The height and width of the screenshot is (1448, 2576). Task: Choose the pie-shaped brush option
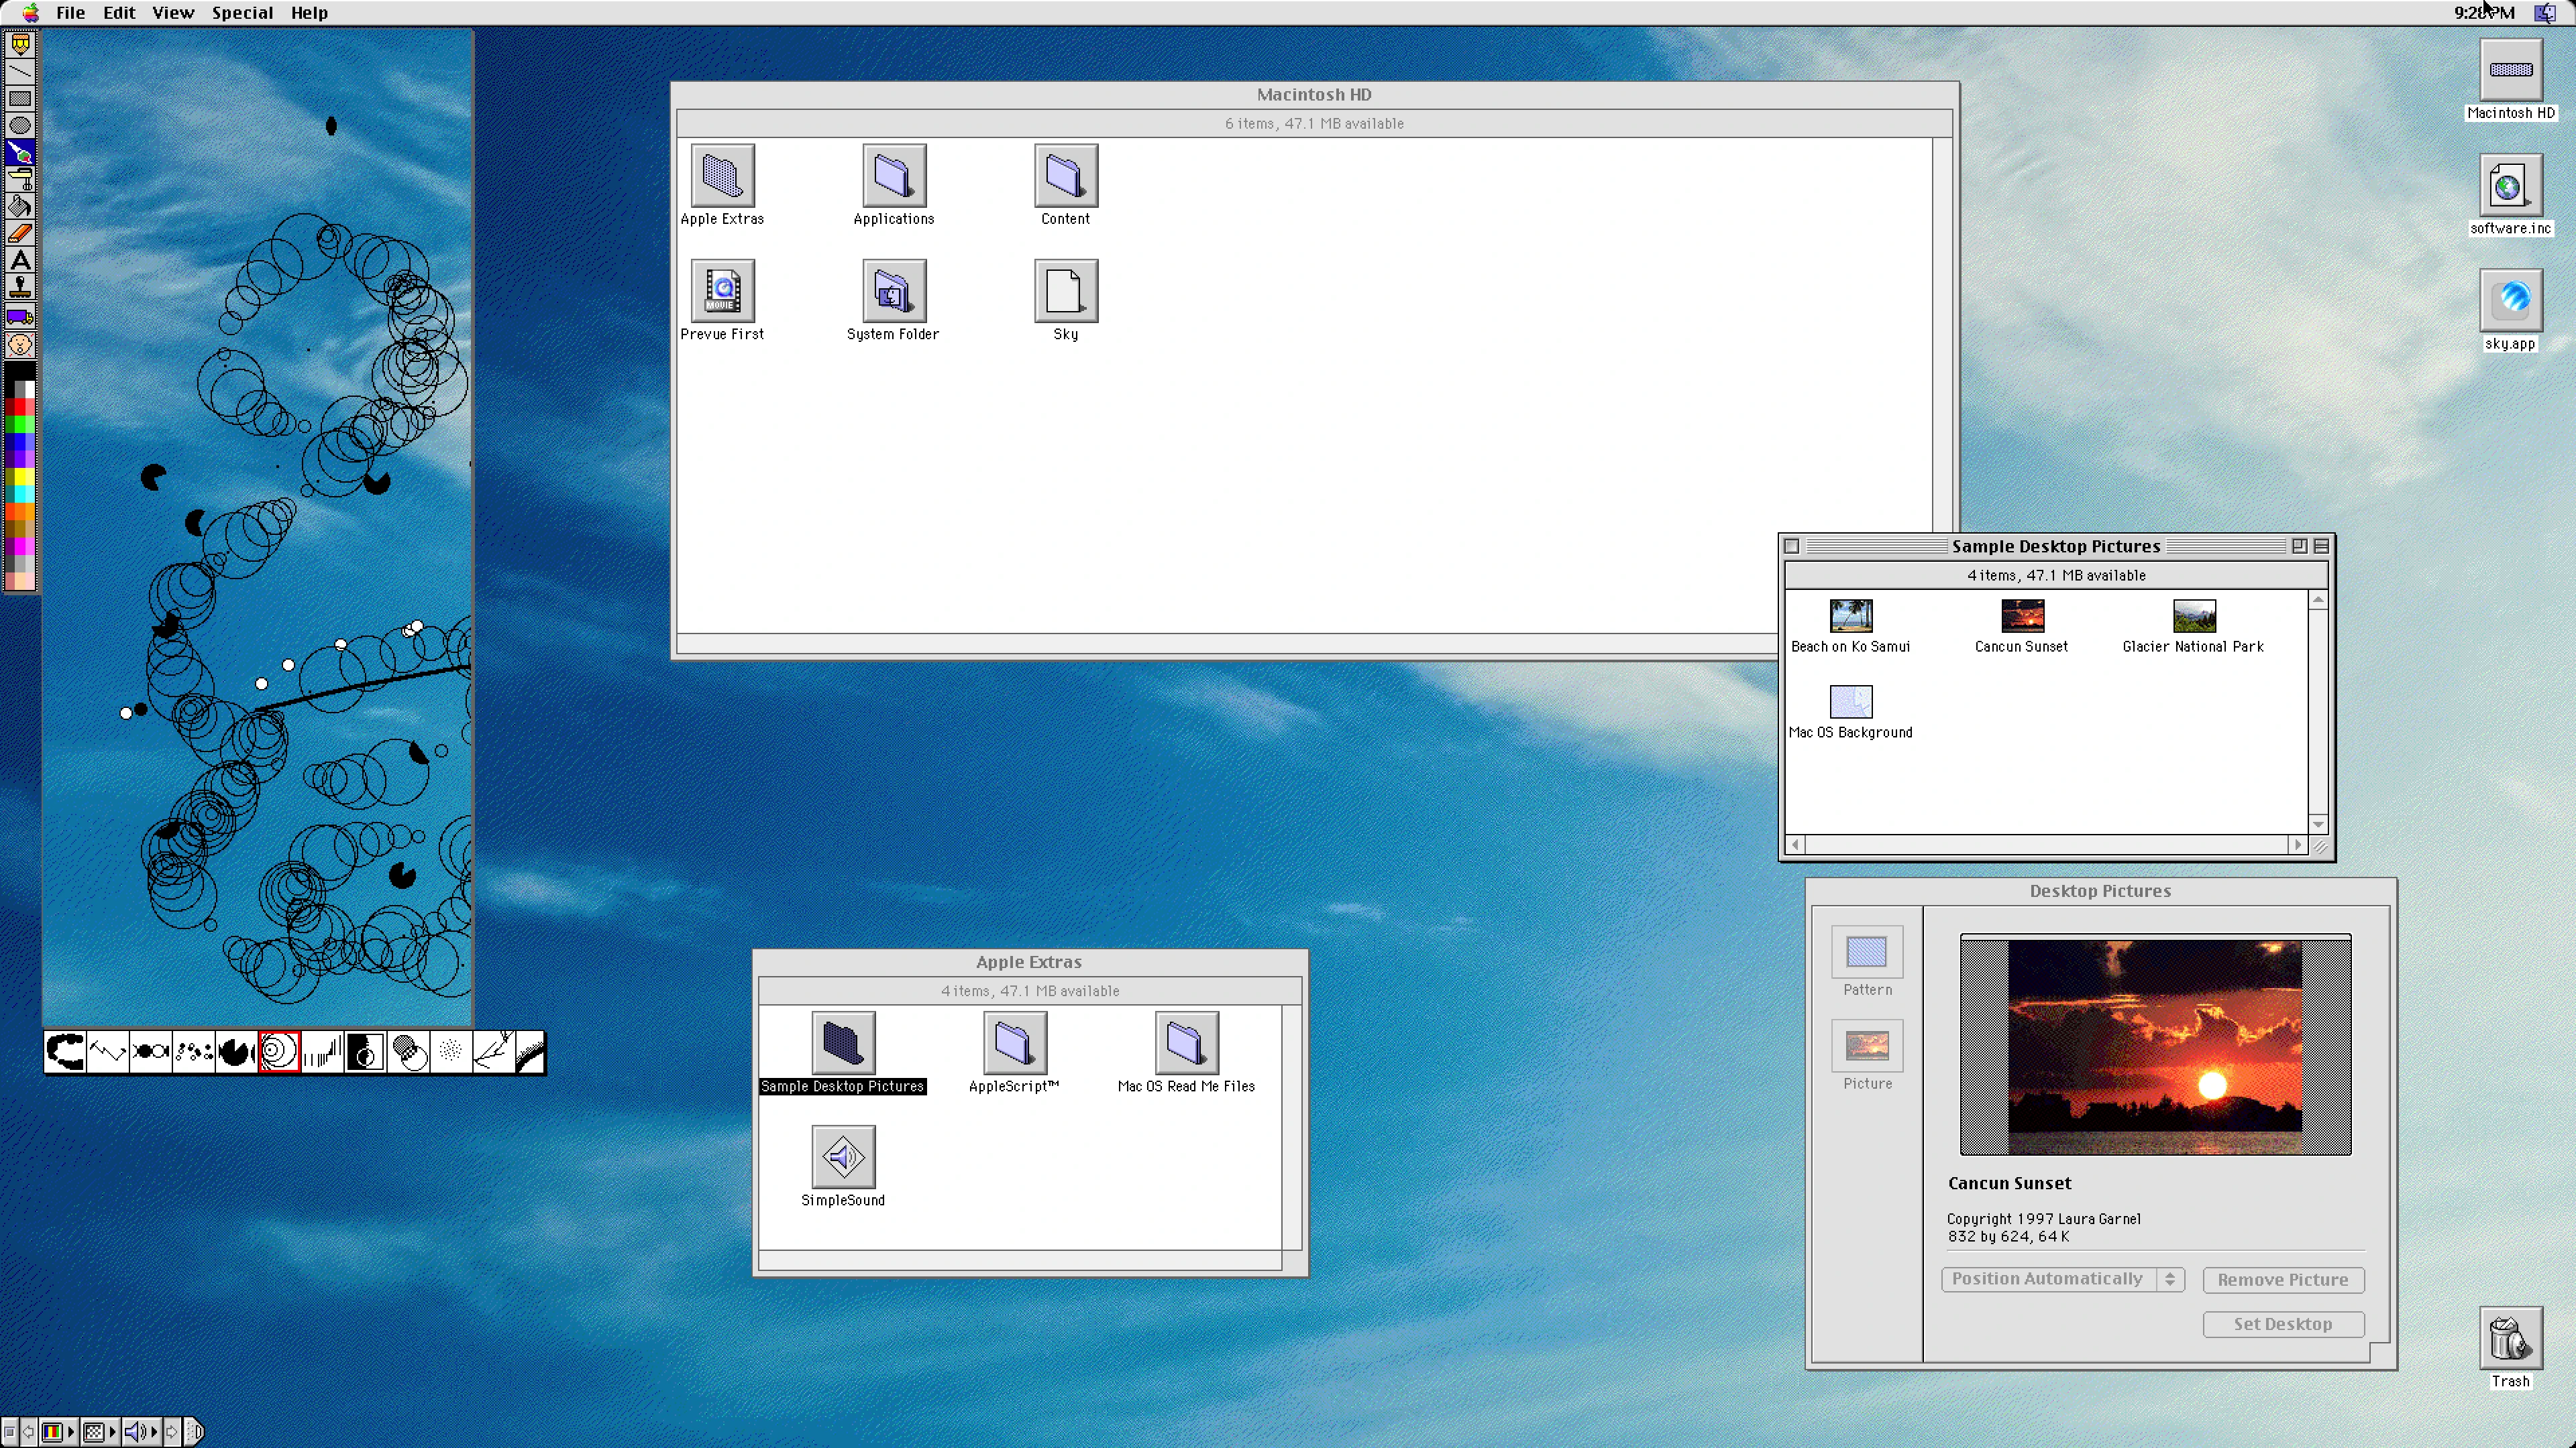click(x=237, y=1052)
